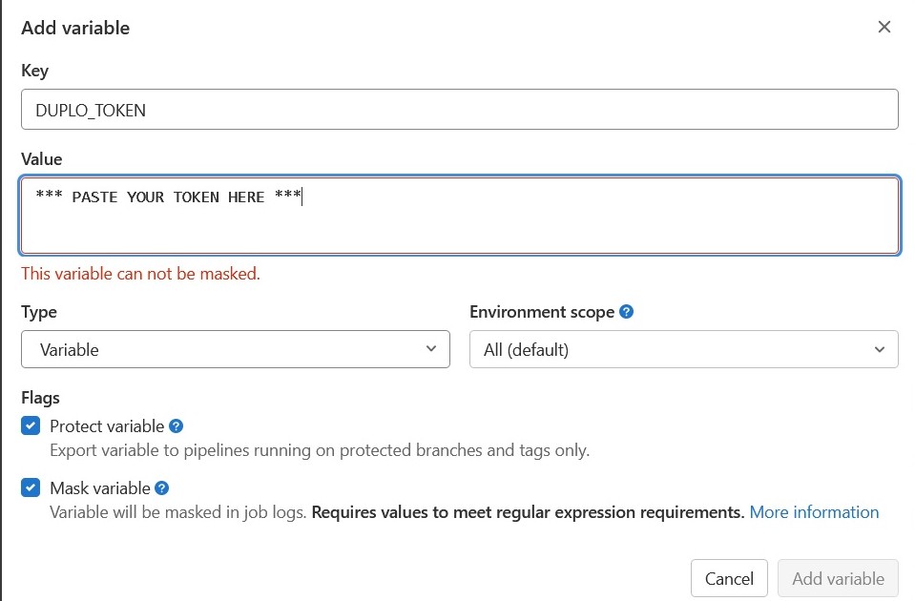Close the Add variable dialog
Image resolution: width=915 pixels, height=601 pixels.
point(884,27)
